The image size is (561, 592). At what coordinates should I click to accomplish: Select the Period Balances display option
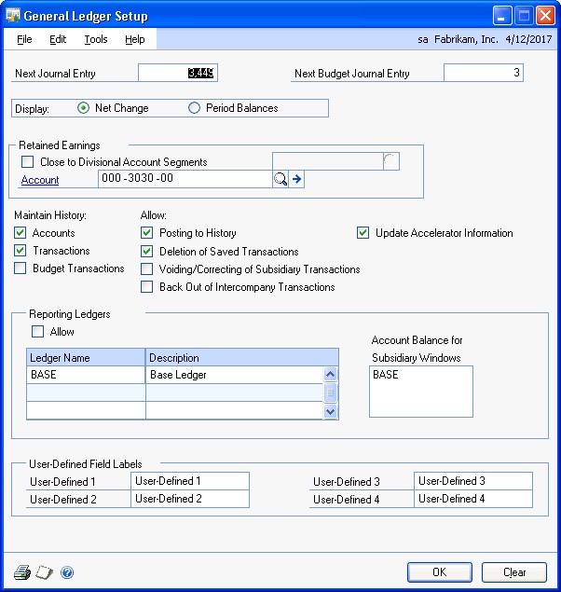coord(194,108)
